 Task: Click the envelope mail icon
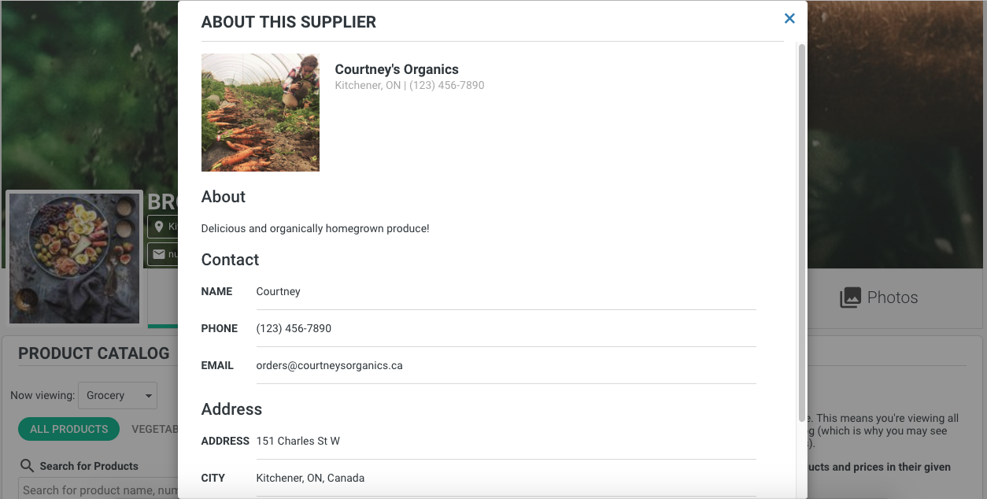coord(159,254)
